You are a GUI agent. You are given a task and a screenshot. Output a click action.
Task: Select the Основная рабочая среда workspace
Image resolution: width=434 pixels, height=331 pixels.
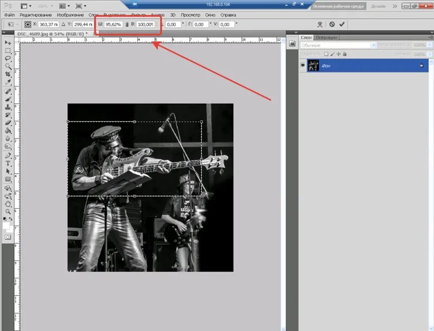(338, 6)
